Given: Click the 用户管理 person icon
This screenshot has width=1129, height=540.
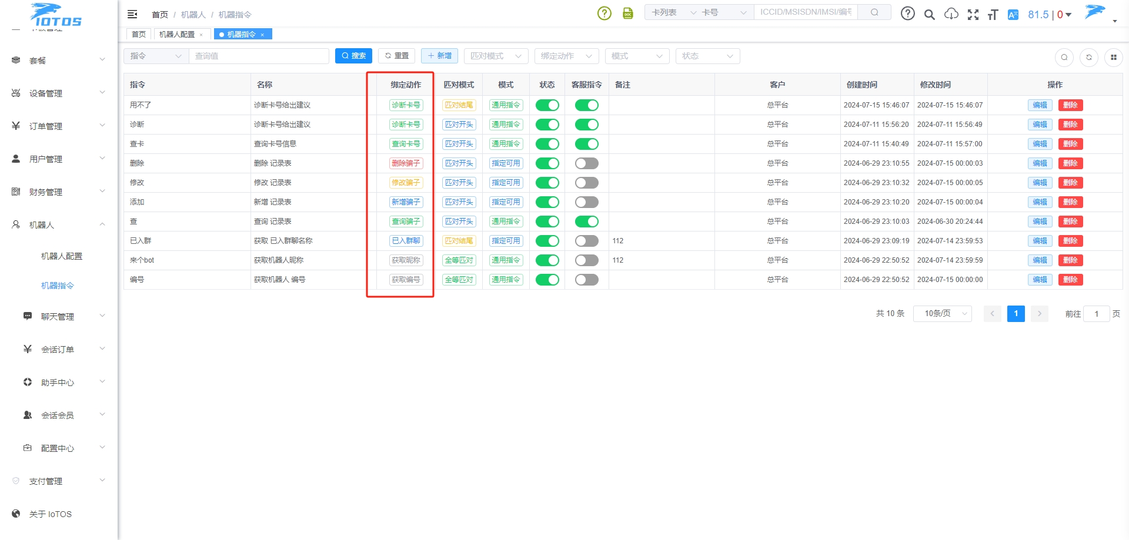Looking at the screenshot, I should [16, 159].
